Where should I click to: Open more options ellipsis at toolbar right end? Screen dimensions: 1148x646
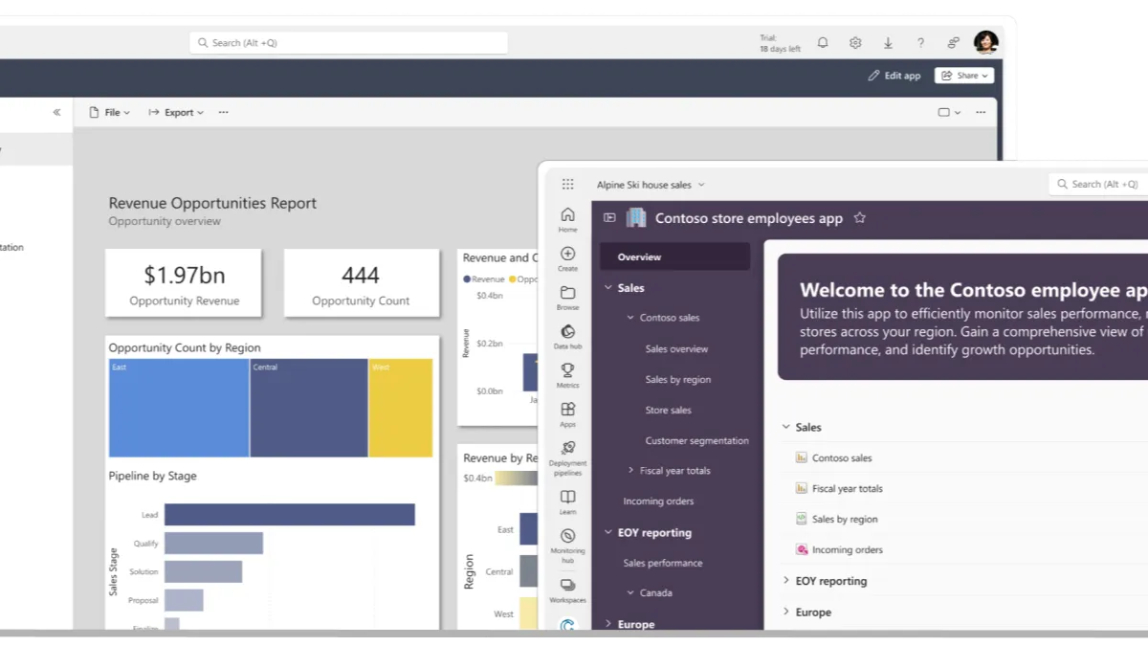point(980,112)
